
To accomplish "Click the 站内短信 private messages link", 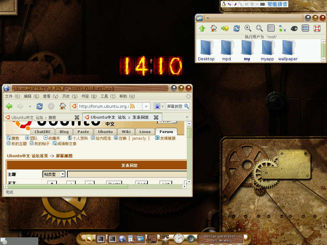I will (101, 138).
